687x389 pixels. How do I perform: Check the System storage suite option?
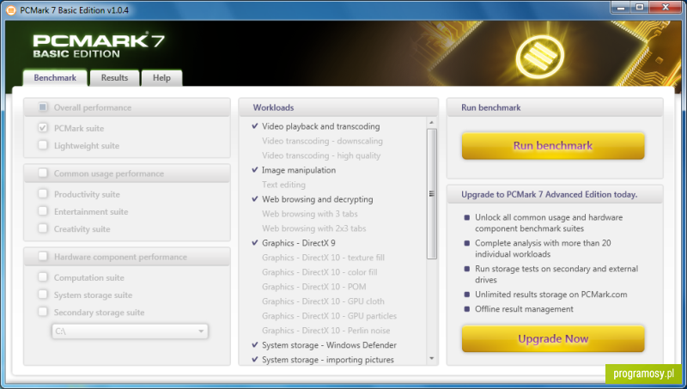click(42, 295)
